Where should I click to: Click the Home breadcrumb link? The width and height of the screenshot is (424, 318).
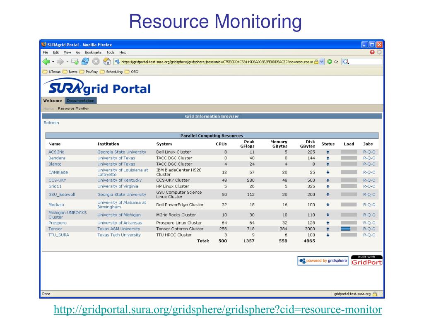(x=49, y=108)
